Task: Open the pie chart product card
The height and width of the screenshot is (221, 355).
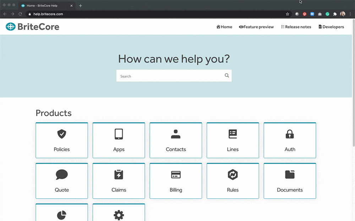Action: point(61,212)
